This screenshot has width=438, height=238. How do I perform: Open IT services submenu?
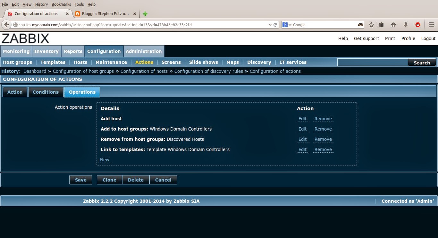pyautogui.click(x=293, y=62)
